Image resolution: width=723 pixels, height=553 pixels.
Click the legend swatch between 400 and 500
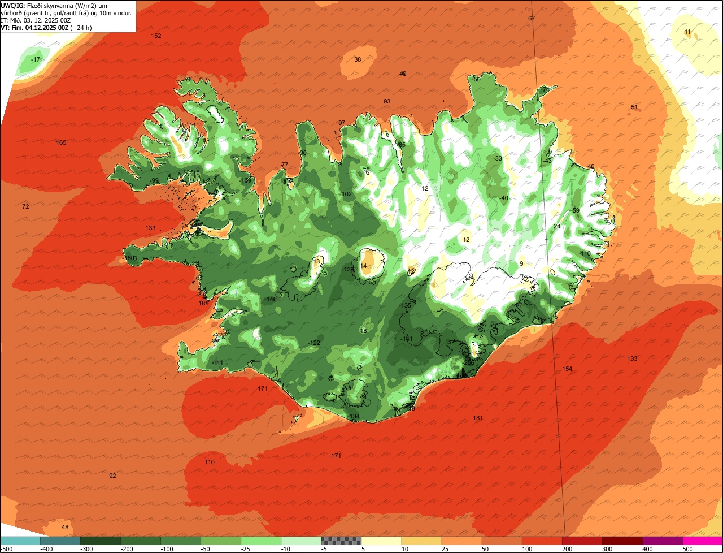[x=663, y=541]
